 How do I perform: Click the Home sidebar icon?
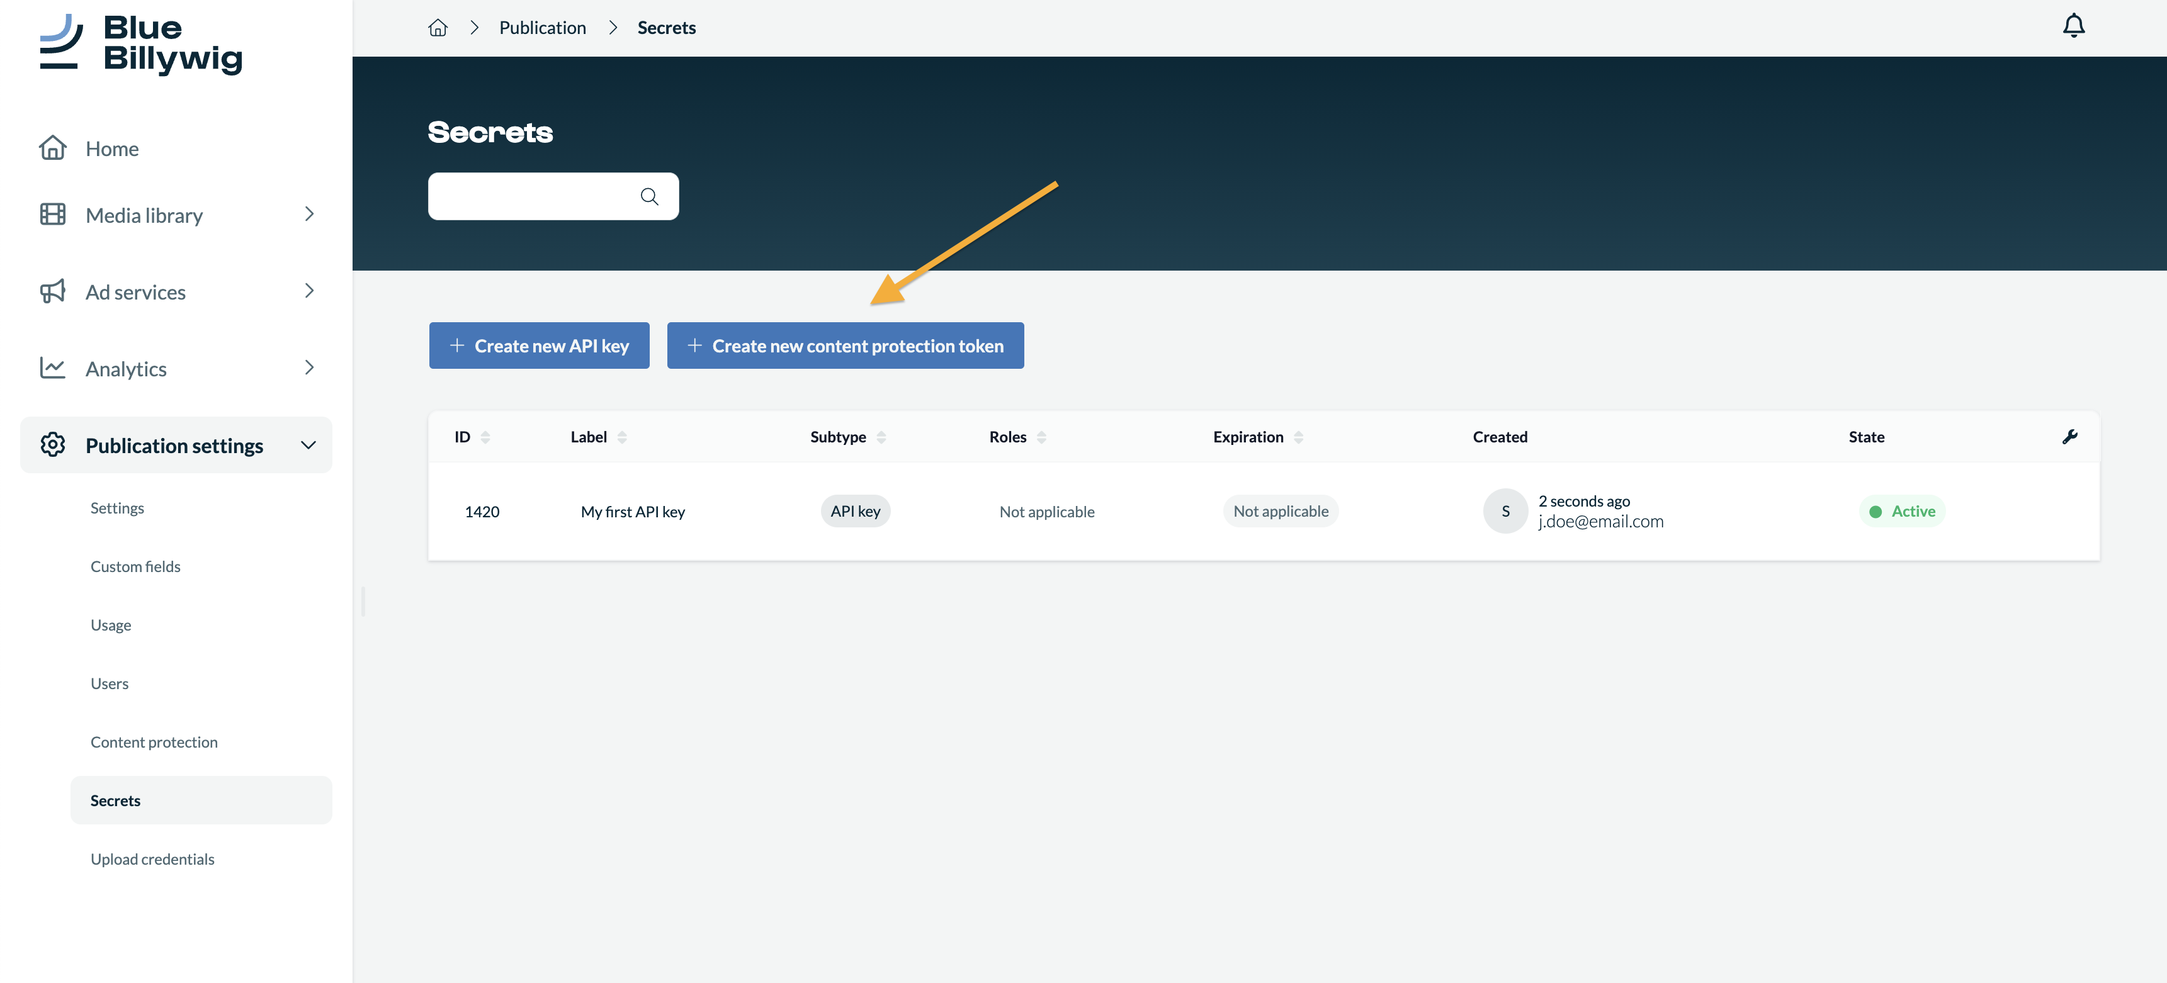[x=53, y=147]
